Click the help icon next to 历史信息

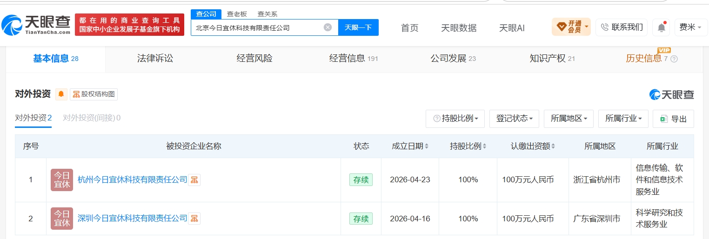click(x=674, y=59)
